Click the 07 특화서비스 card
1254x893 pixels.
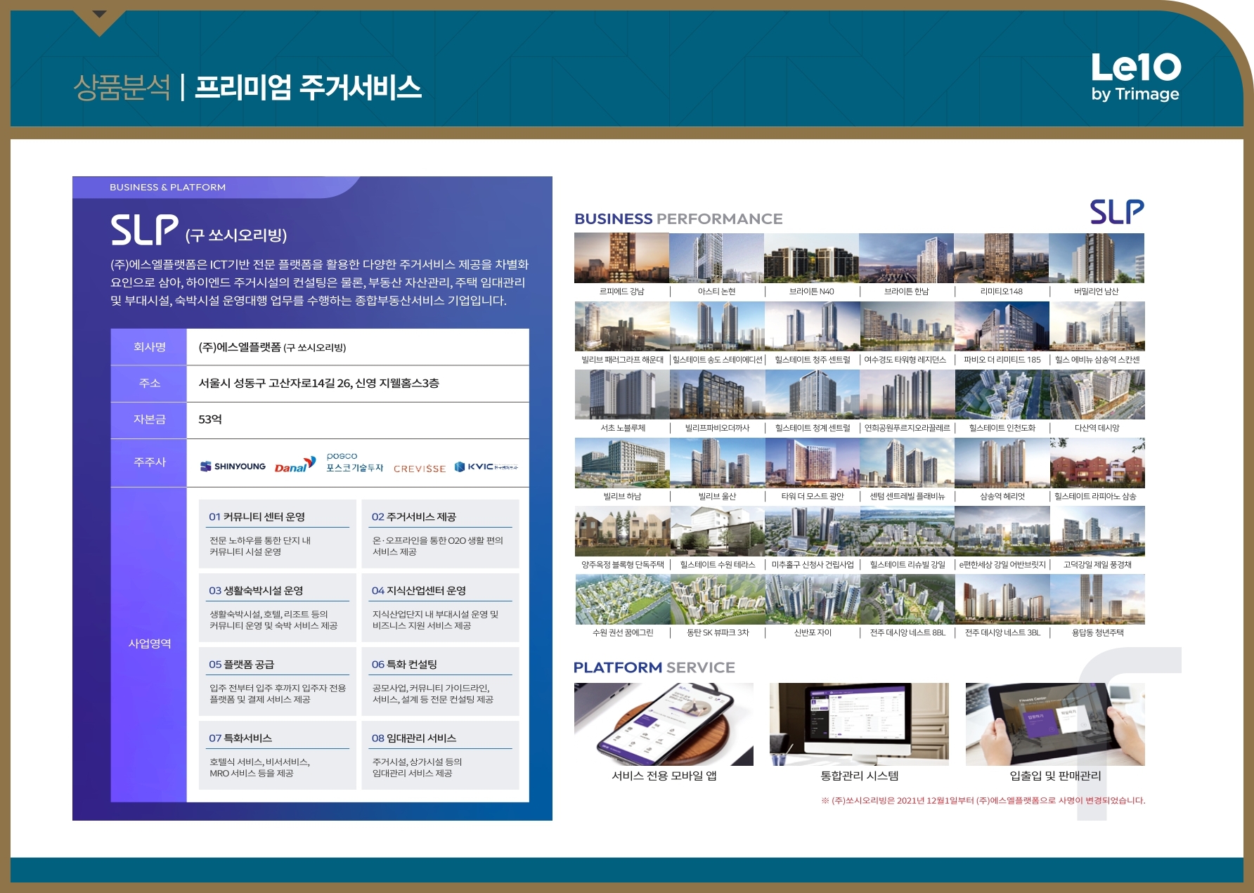point(278,755)
